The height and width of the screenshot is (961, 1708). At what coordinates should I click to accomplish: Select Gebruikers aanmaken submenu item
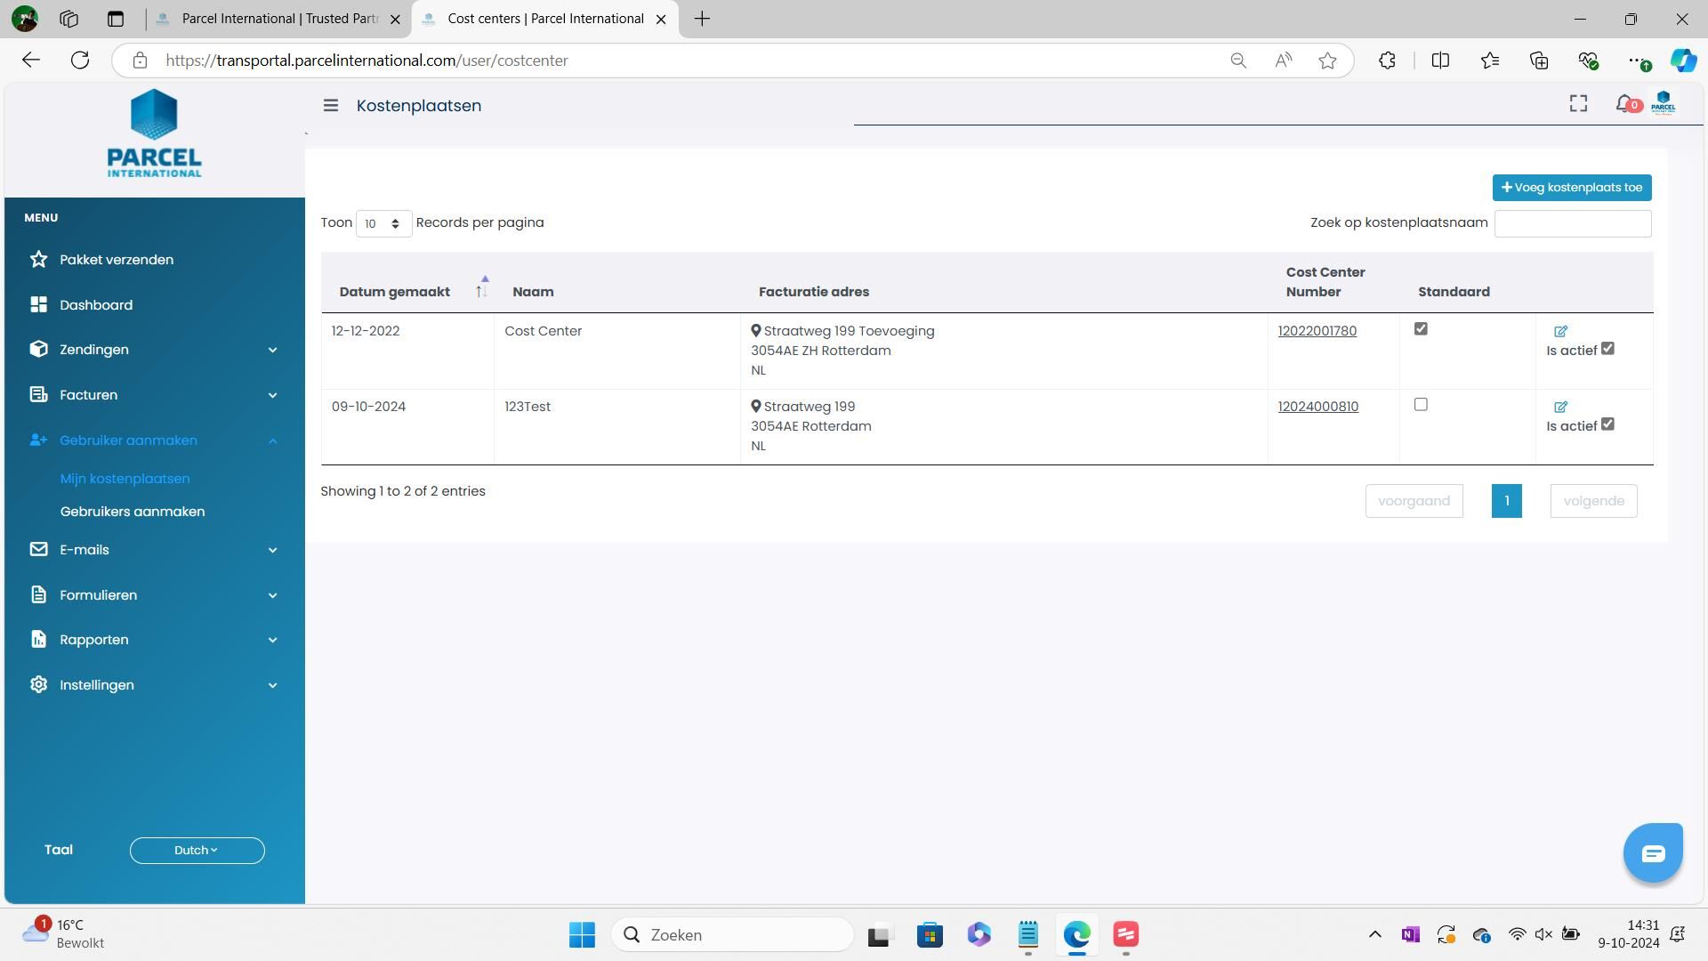click(x=133, y=512)
